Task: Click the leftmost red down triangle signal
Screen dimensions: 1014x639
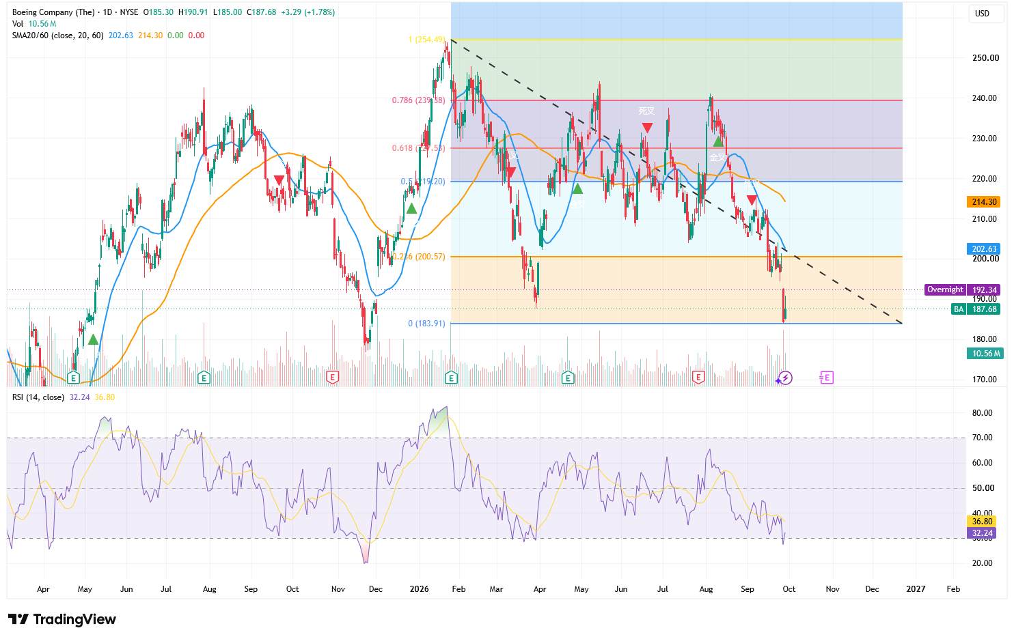Action: tap(279, 180)
